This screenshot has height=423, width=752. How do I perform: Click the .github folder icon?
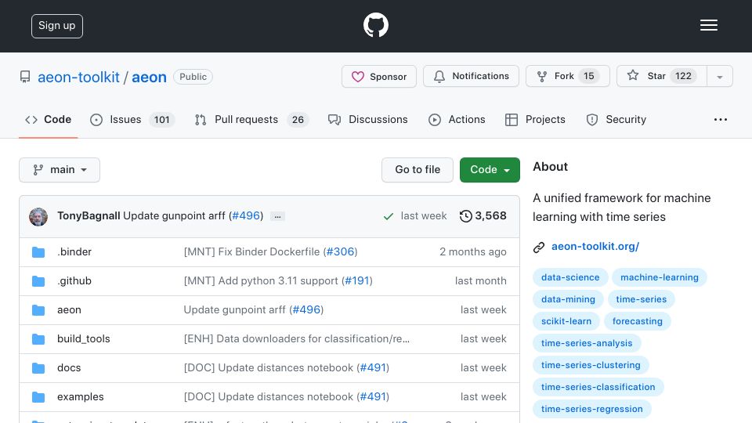[38, 281]
